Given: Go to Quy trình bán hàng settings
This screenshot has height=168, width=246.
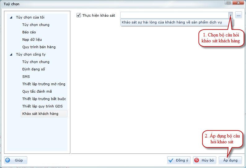Looking at the screenshot, I should click(39, 47).
